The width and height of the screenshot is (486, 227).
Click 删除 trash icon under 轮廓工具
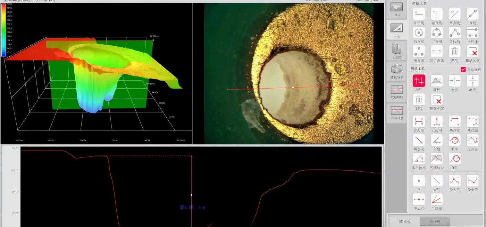455,52
